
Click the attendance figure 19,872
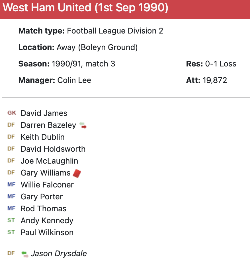215,80
